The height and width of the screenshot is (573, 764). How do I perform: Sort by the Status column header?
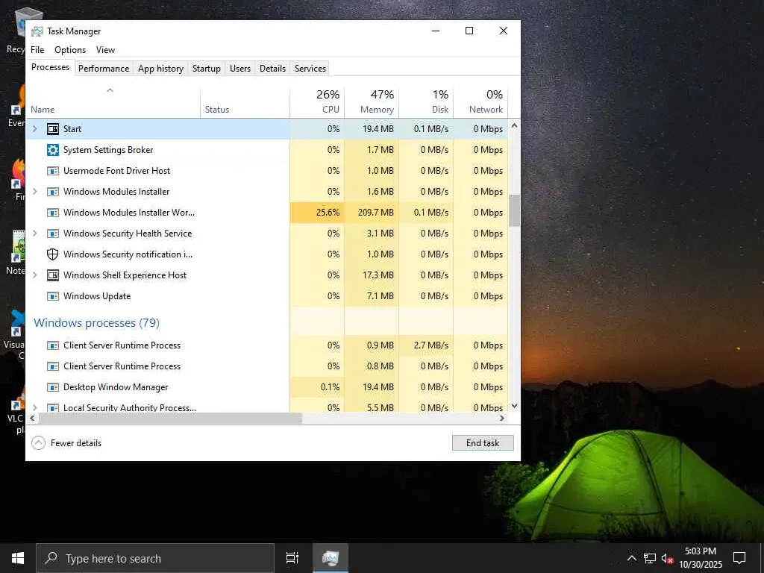245,103
